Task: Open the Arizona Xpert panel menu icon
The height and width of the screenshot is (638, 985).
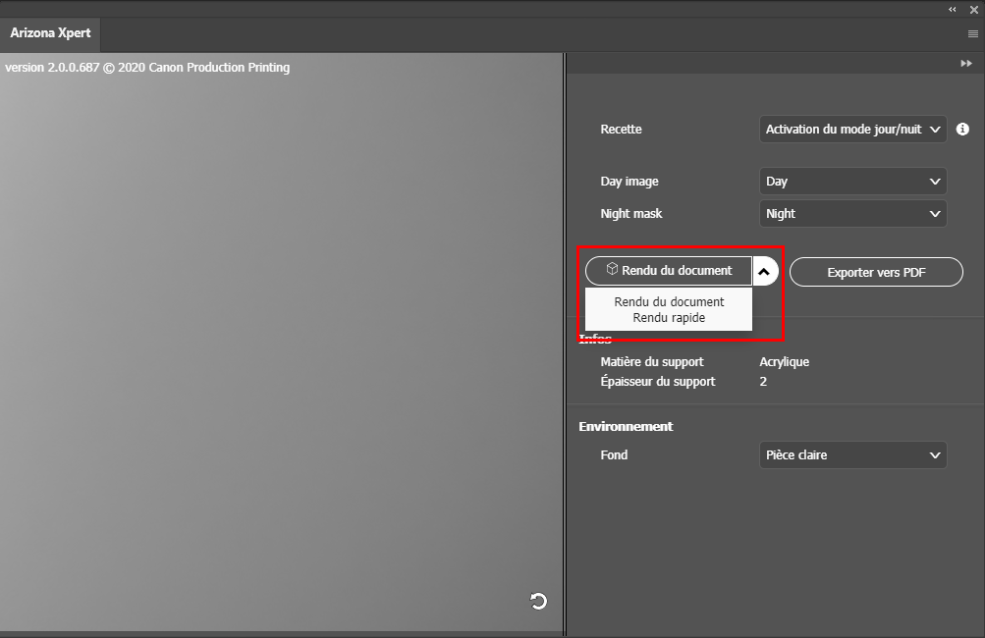Action: [x=973, y=34]
